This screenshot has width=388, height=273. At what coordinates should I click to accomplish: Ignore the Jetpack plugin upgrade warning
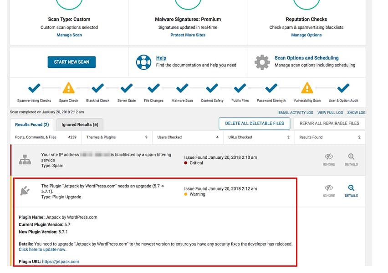(x=329, y=188)
